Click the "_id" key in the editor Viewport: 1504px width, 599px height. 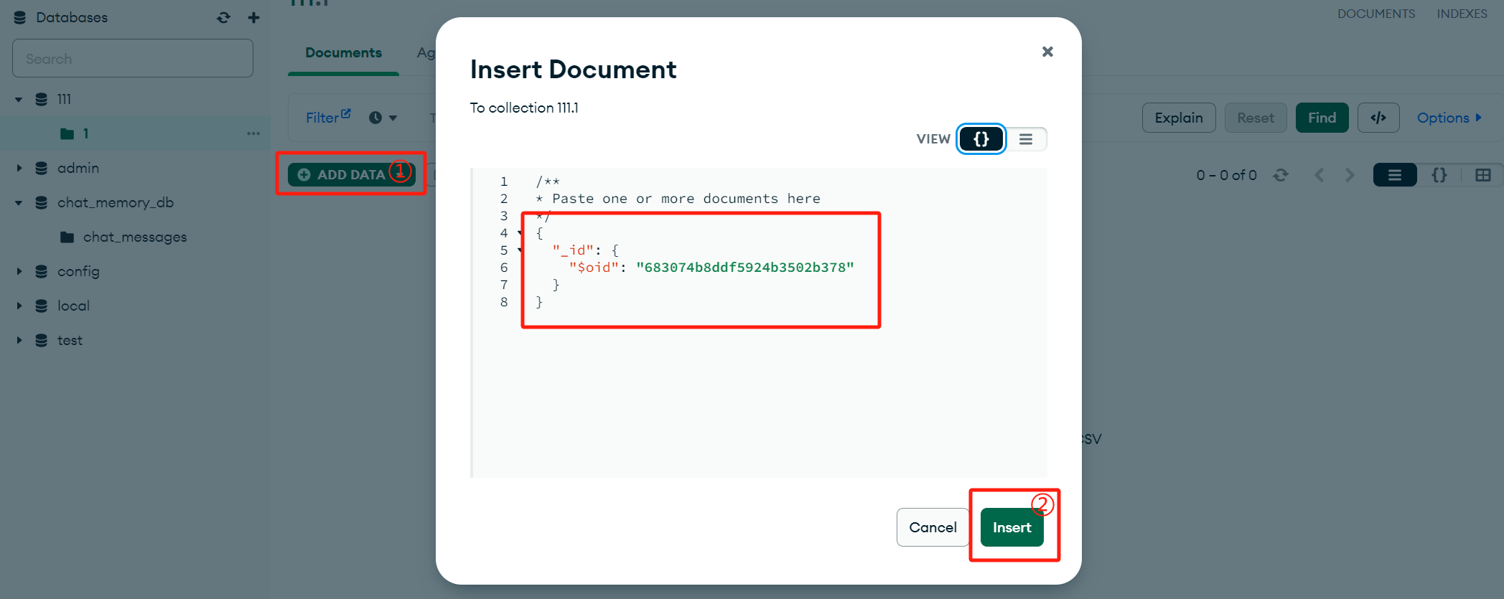pos(573,250)
